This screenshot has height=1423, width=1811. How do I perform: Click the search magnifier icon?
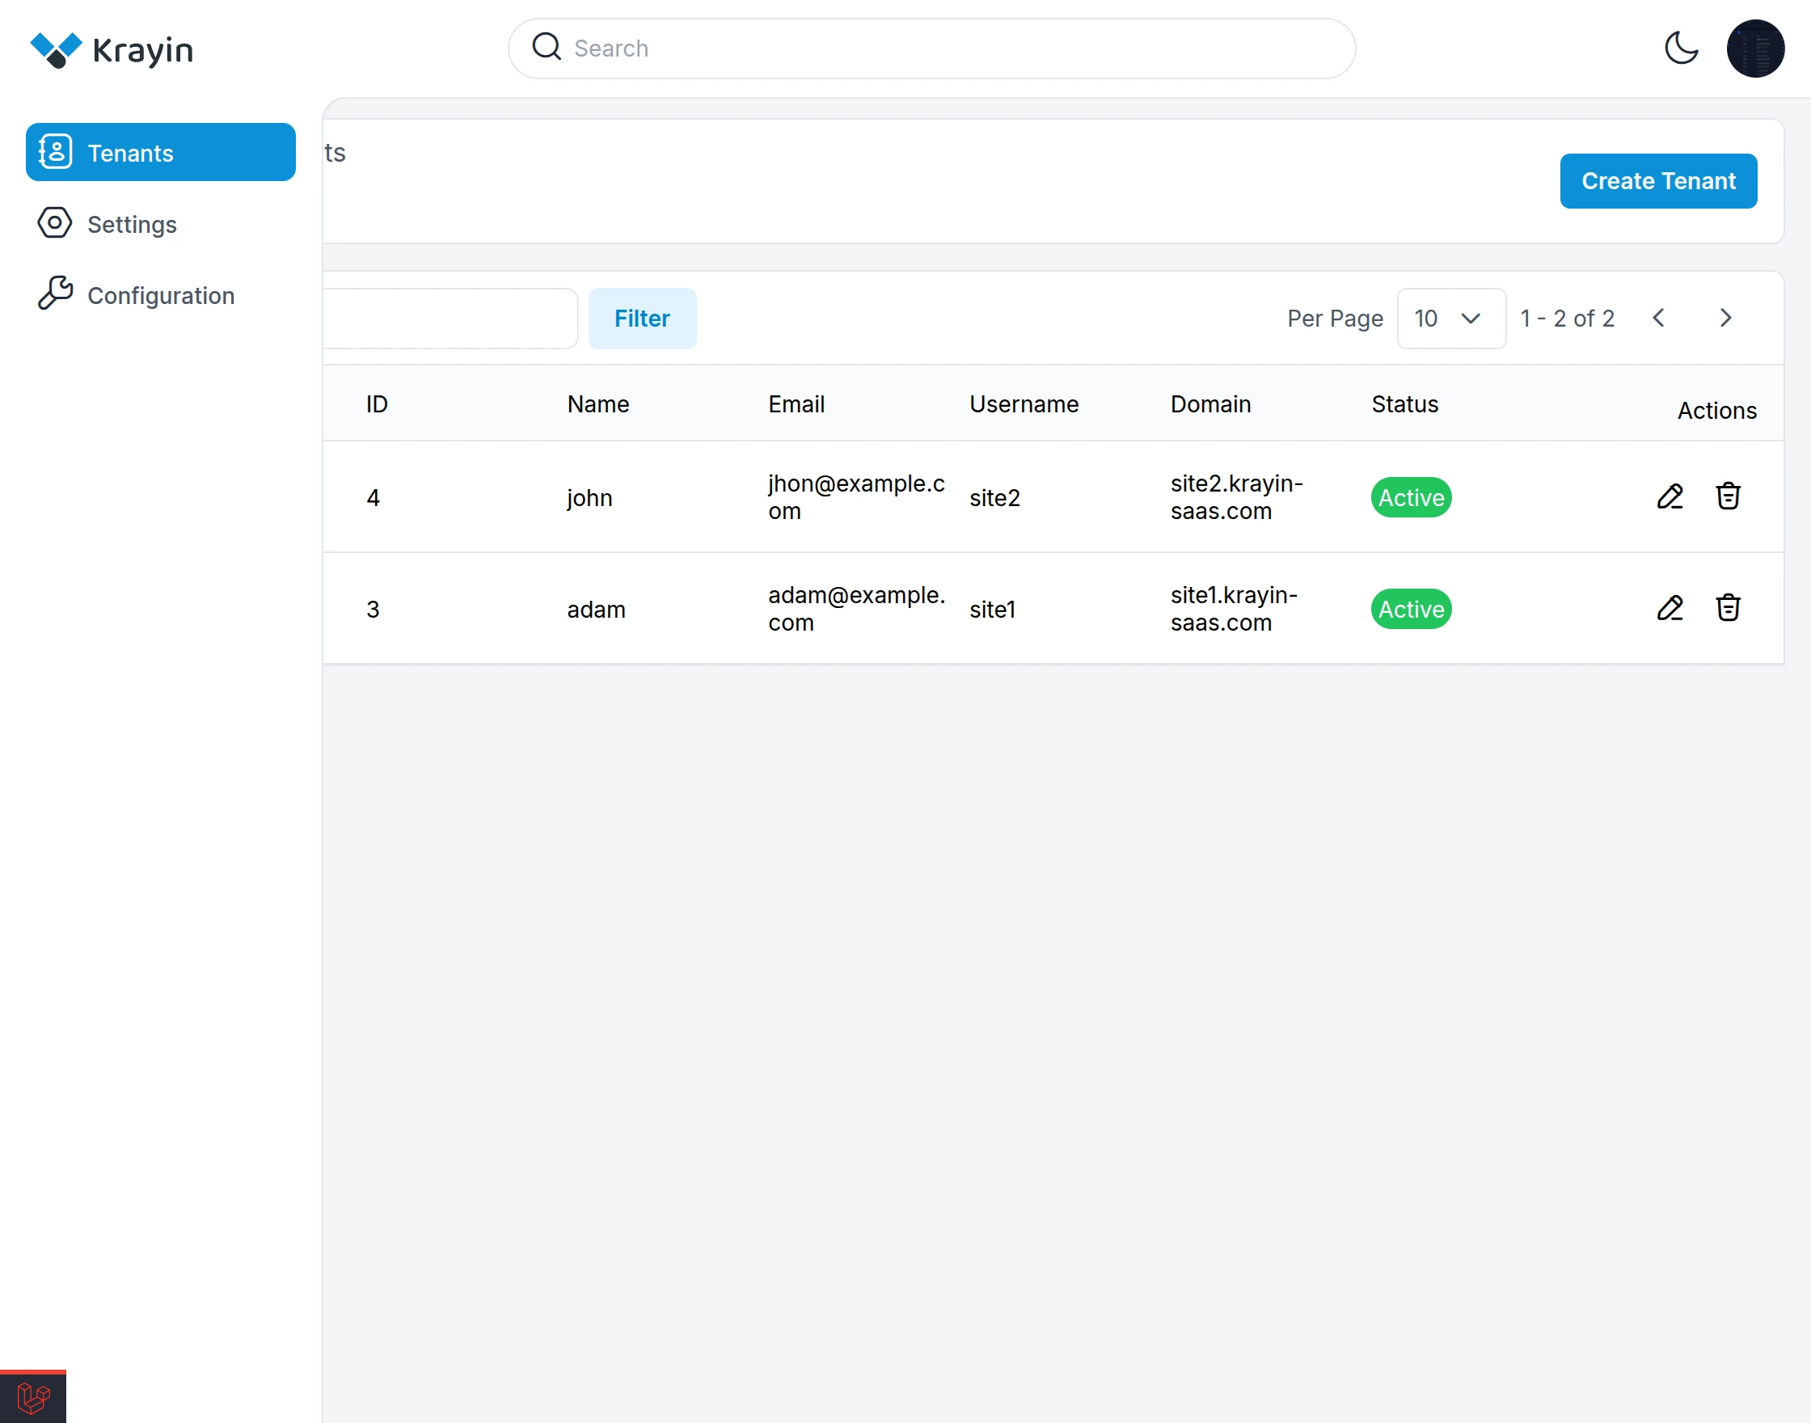coord(547,48)
